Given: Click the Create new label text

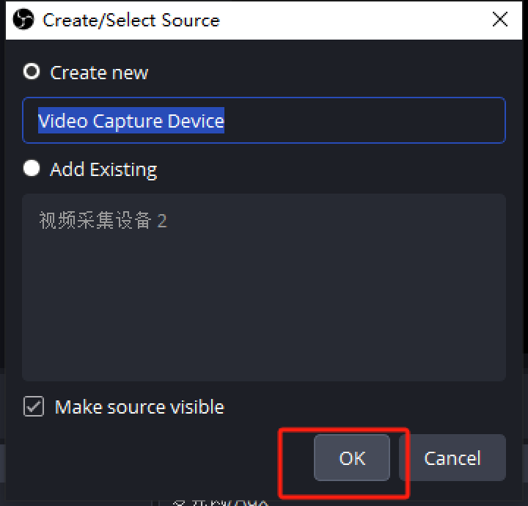Looking at the screenshot, I should [99, 73].
